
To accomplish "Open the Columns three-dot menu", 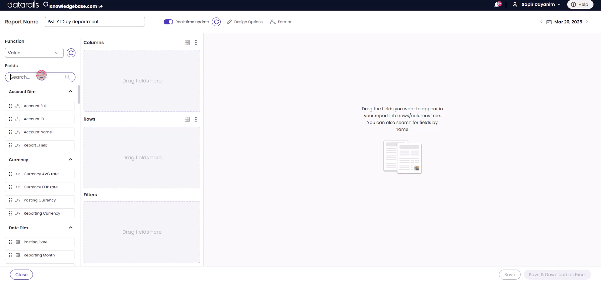I will click(x=196, y=42).
